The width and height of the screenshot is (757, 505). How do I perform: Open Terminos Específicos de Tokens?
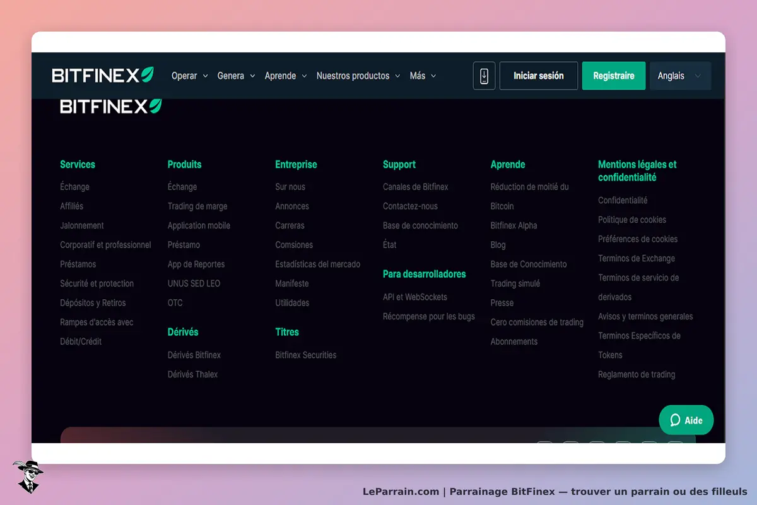click(x=639, y=345)
